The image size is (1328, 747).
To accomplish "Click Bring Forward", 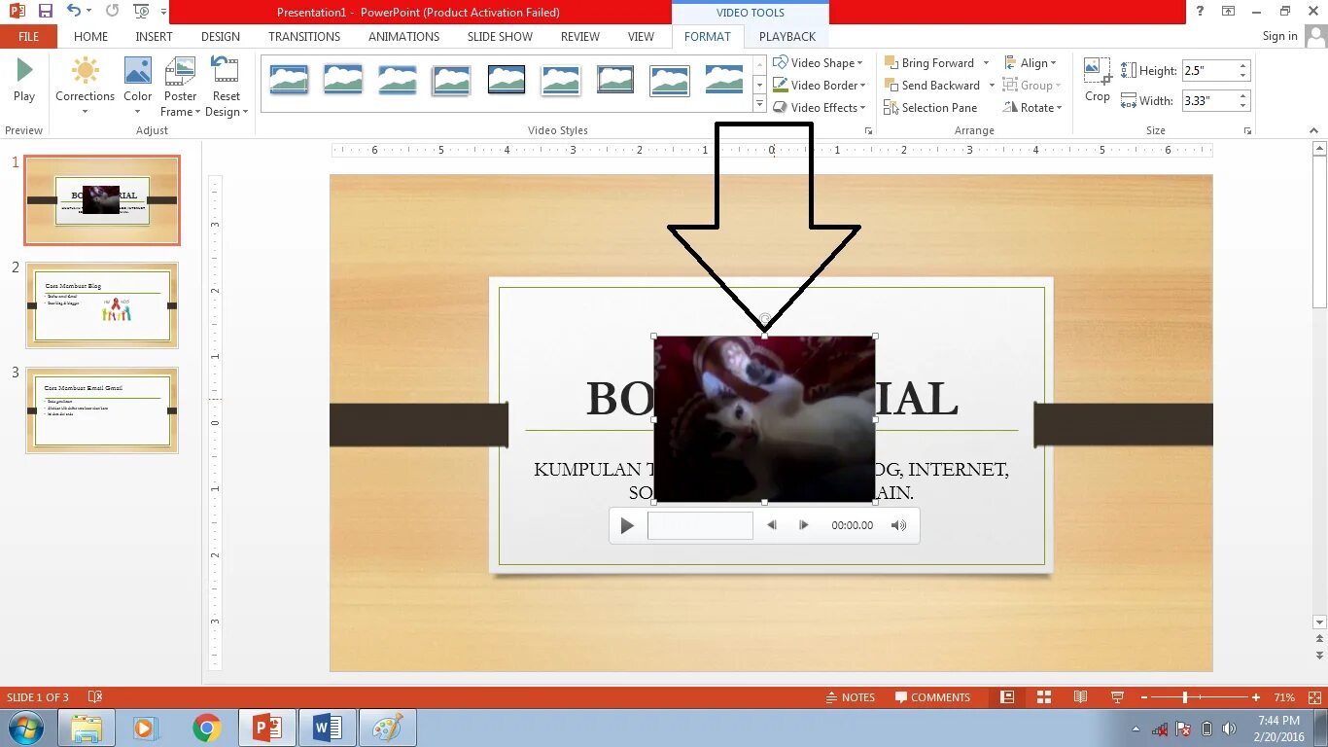I will [x=929, y=62].
